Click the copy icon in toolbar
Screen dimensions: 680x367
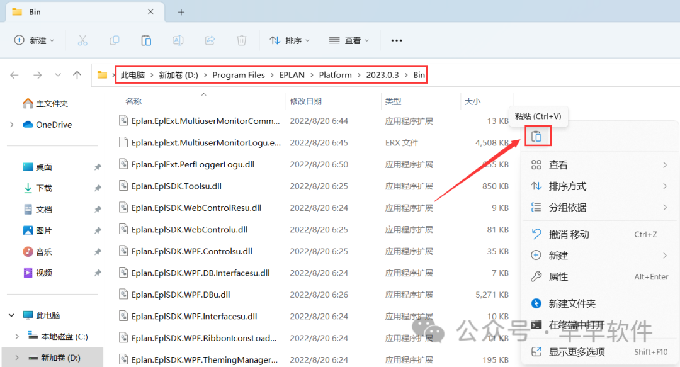[x=114, y=40]
